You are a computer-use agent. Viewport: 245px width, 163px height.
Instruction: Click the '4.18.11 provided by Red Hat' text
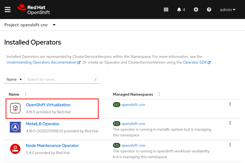(x=48, y=112)
